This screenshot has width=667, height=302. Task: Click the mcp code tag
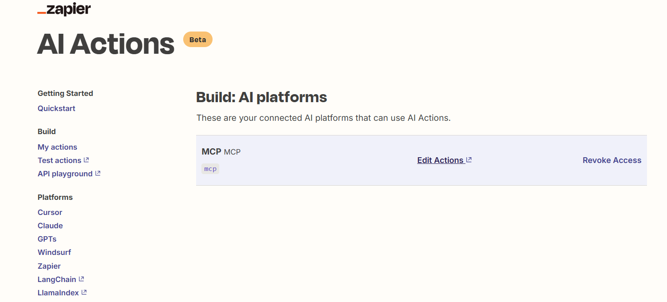(210, 169)
